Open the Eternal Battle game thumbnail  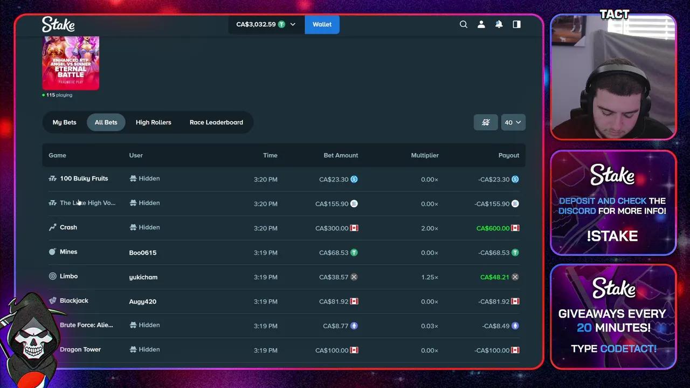[71, 63]
